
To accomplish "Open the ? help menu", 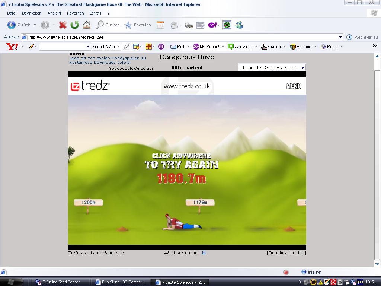I will [108, 13].
